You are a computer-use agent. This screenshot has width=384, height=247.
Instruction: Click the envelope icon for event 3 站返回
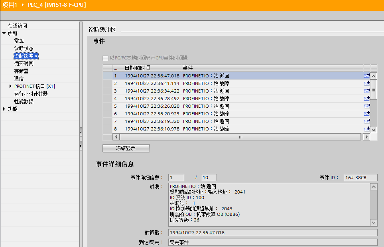tap(367, 91)
